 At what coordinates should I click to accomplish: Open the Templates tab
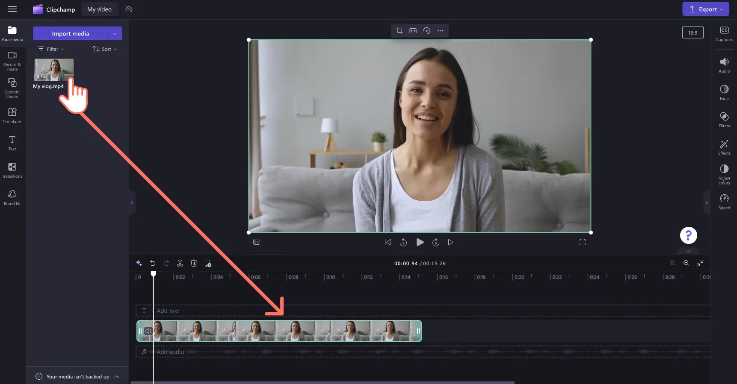[x=12, y=115]
